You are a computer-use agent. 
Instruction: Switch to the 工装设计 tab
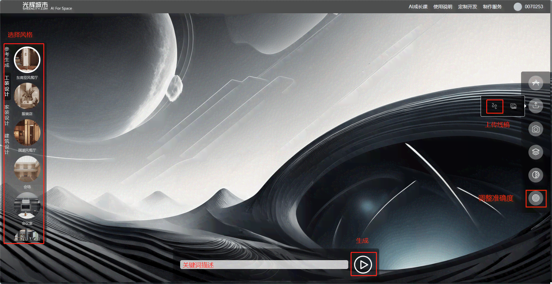(7, 86)
